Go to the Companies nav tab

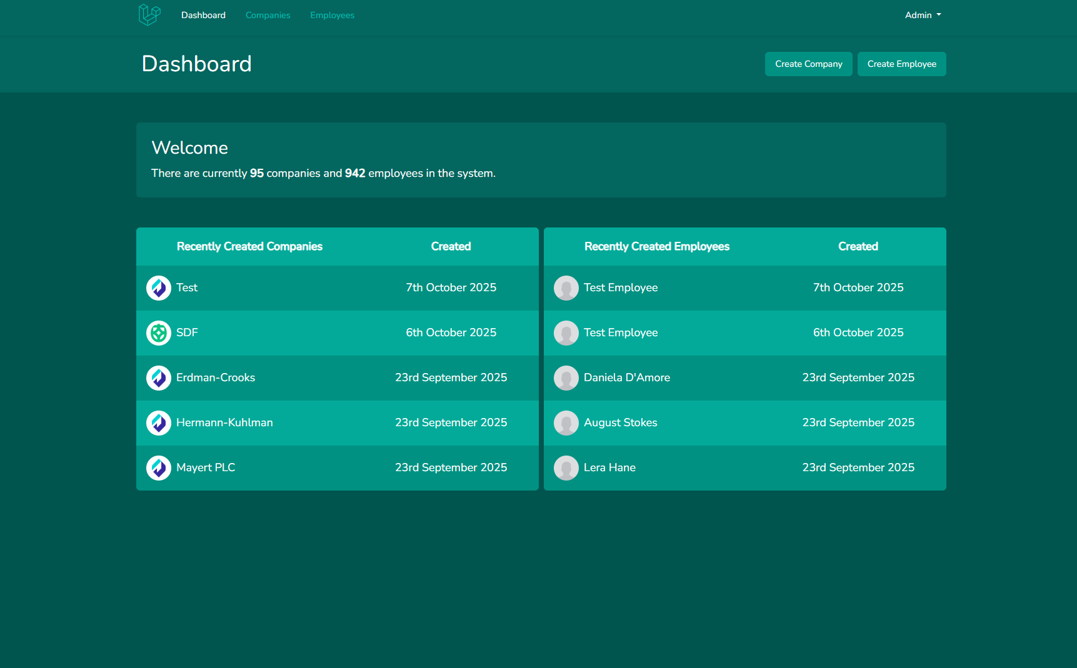coord(268,15)
